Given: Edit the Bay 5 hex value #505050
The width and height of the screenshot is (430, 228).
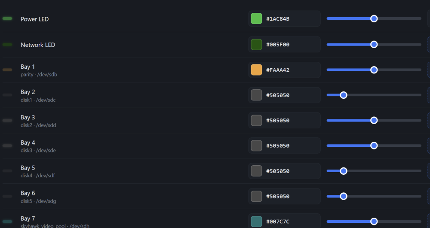Looking at the screenshot, I should coord(277,171).
